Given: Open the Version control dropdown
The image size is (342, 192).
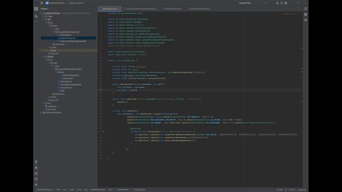Looking at the screenshot, I should (77, 3).
